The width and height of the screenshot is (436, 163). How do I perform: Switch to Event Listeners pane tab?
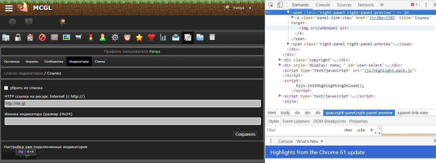pos(296,121)
